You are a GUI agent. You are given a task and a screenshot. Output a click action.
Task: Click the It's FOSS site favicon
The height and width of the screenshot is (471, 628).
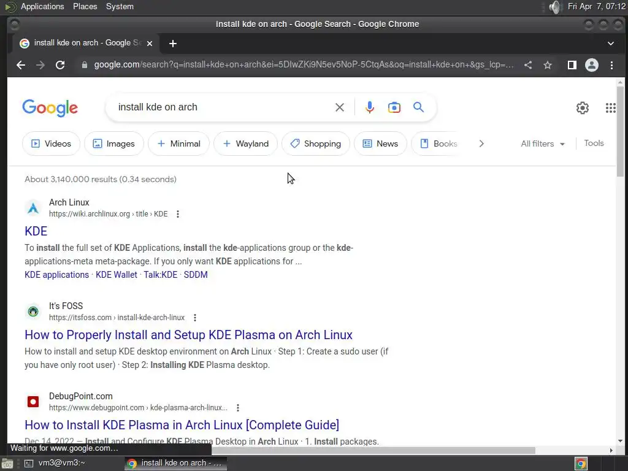(x=33, y=312)
